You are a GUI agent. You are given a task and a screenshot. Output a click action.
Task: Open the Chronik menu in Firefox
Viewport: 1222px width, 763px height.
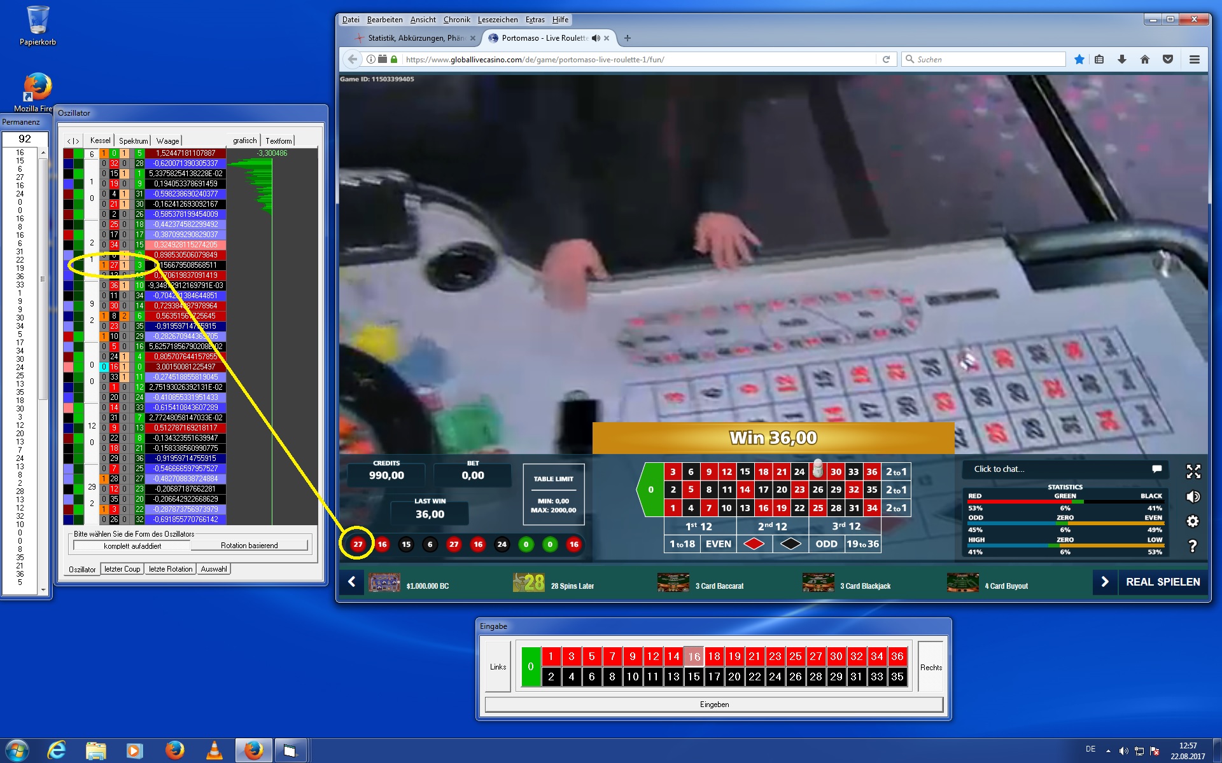[x=456, y=20]
